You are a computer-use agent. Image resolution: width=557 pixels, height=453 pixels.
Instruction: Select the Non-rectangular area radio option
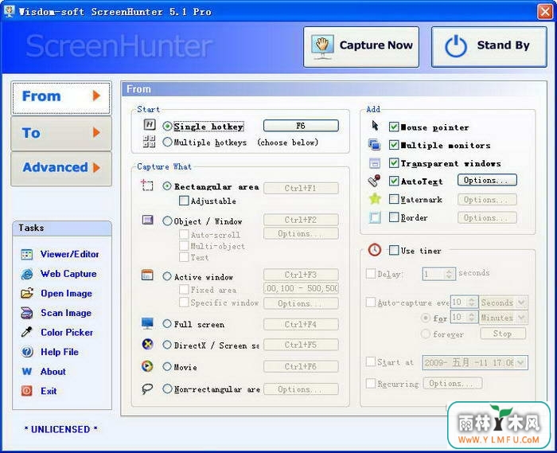click(167, 389)
